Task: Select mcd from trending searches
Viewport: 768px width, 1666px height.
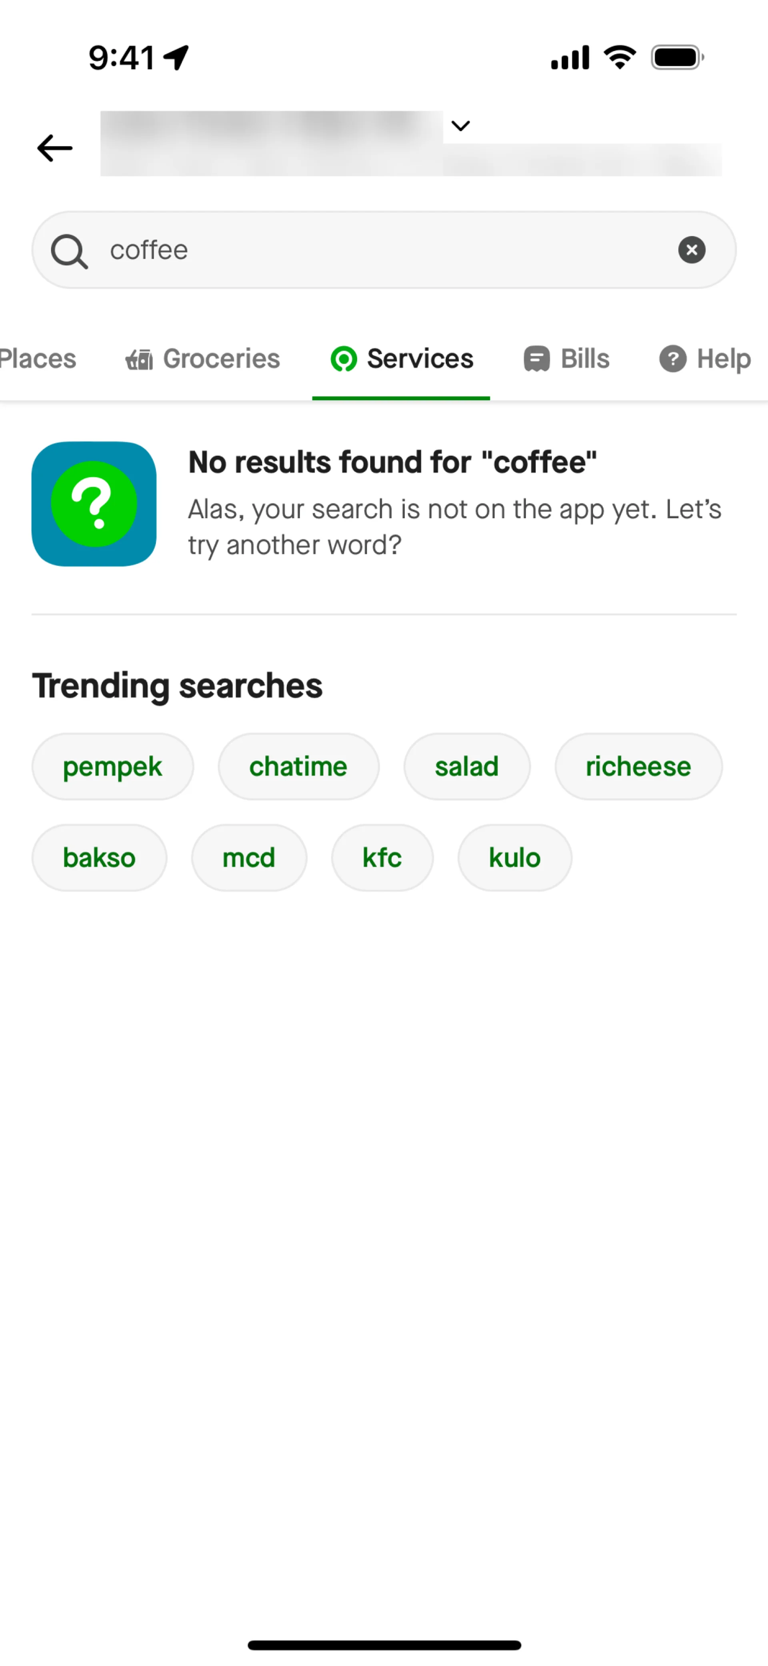Action: 249,857
